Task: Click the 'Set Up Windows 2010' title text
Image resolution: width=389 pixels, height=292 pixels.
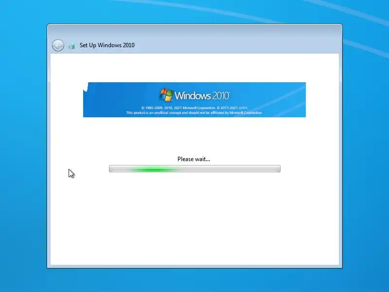Action: click(x=107, y=45)
